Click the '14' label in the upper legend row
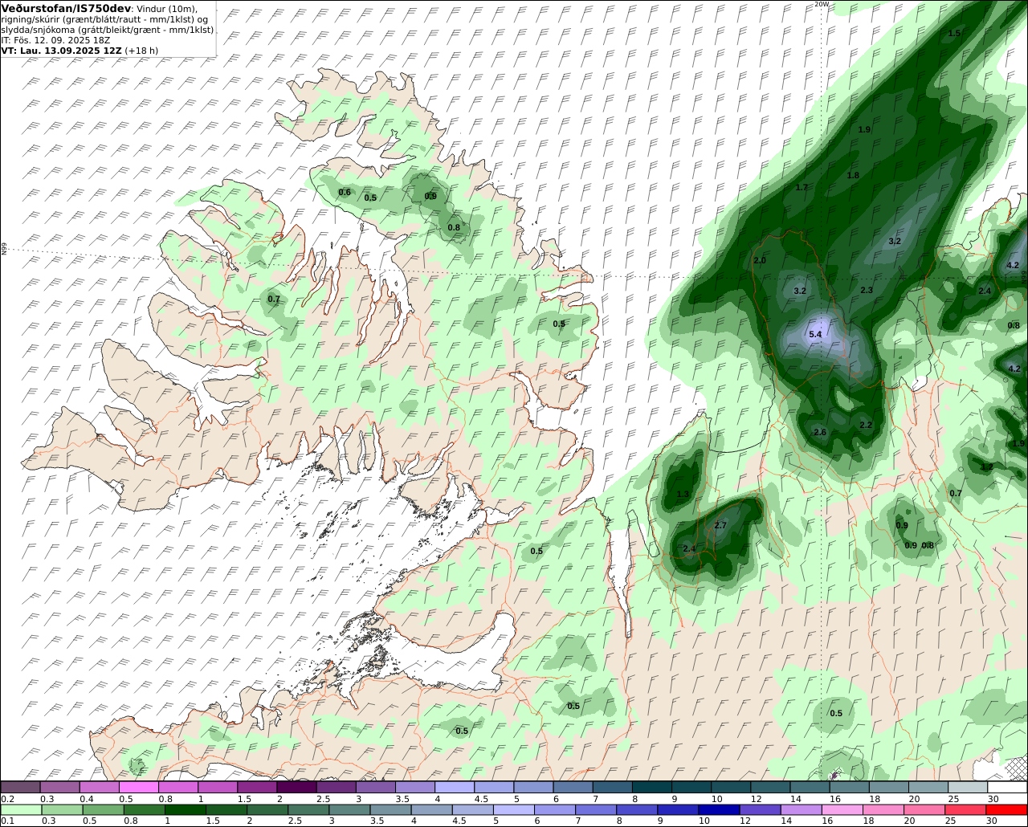The height and width of the screenshot is (827, 1028). point(795,799)
